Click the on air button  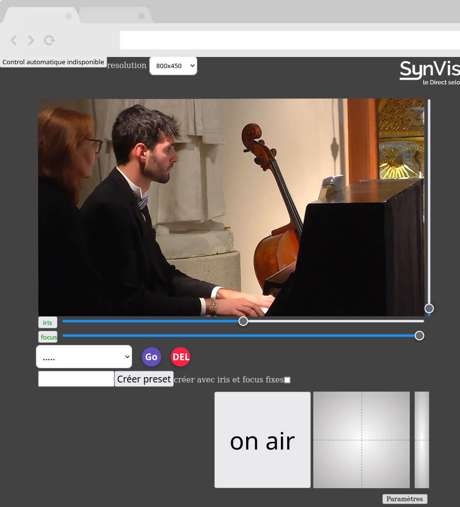pyautogui.click(x=263, y=440)
